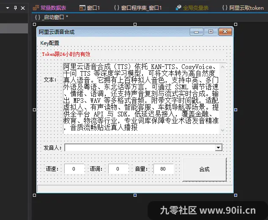Image resolution: width=268 pixels, height=220 pixels.
Task: Click the status bar of the form
Action: (x=135, y=189)
